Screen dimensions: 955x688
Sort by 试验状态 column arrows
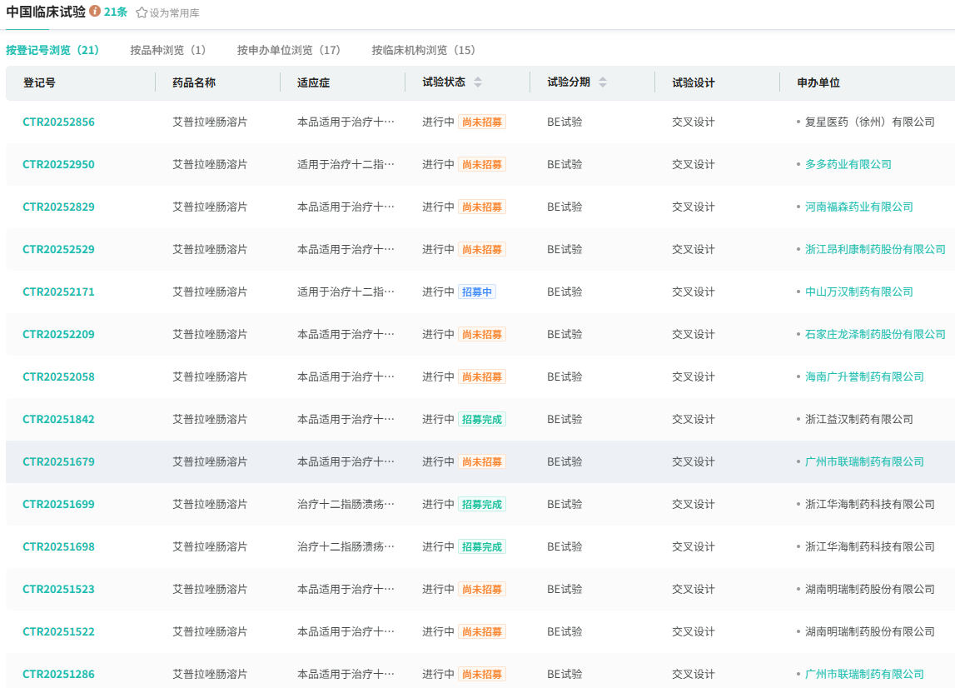478,82
